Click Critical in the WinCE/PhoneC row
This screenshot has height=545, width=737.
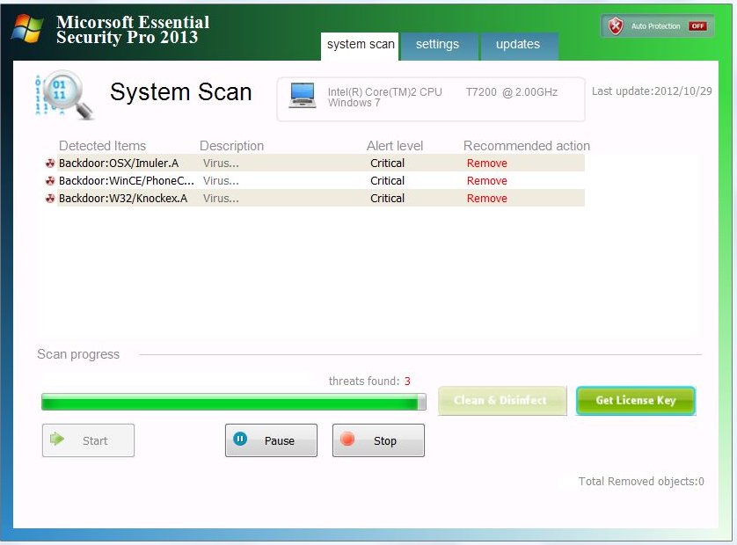point(387,180)
